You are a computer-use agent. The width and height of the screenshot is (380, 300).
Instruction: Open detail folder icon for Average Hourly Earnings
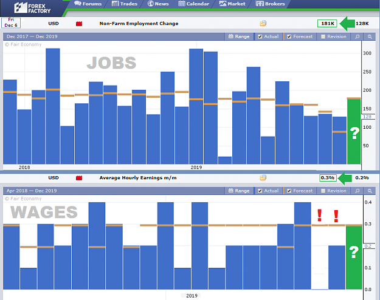(263, 178)
